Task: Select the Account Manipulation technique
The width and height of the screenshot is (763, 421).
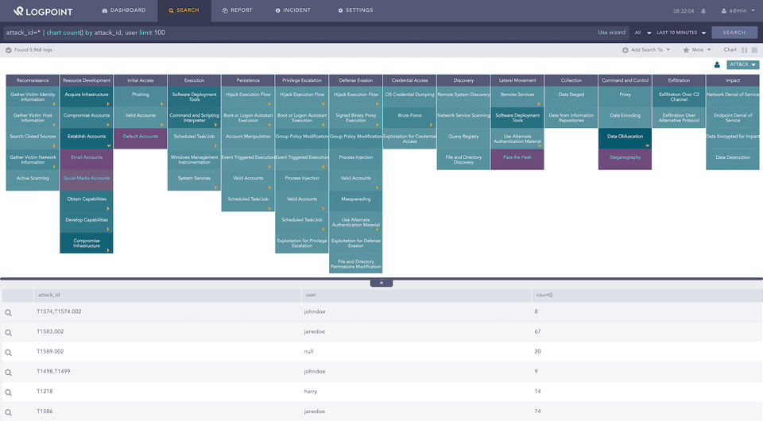Action: coord(248,138)
